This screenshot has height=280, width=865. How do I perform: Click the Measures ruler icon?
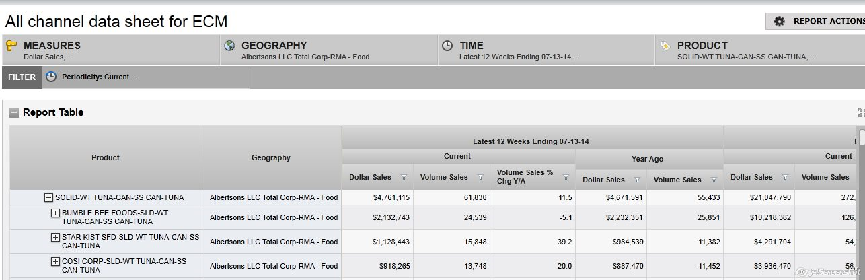[11, 46]
